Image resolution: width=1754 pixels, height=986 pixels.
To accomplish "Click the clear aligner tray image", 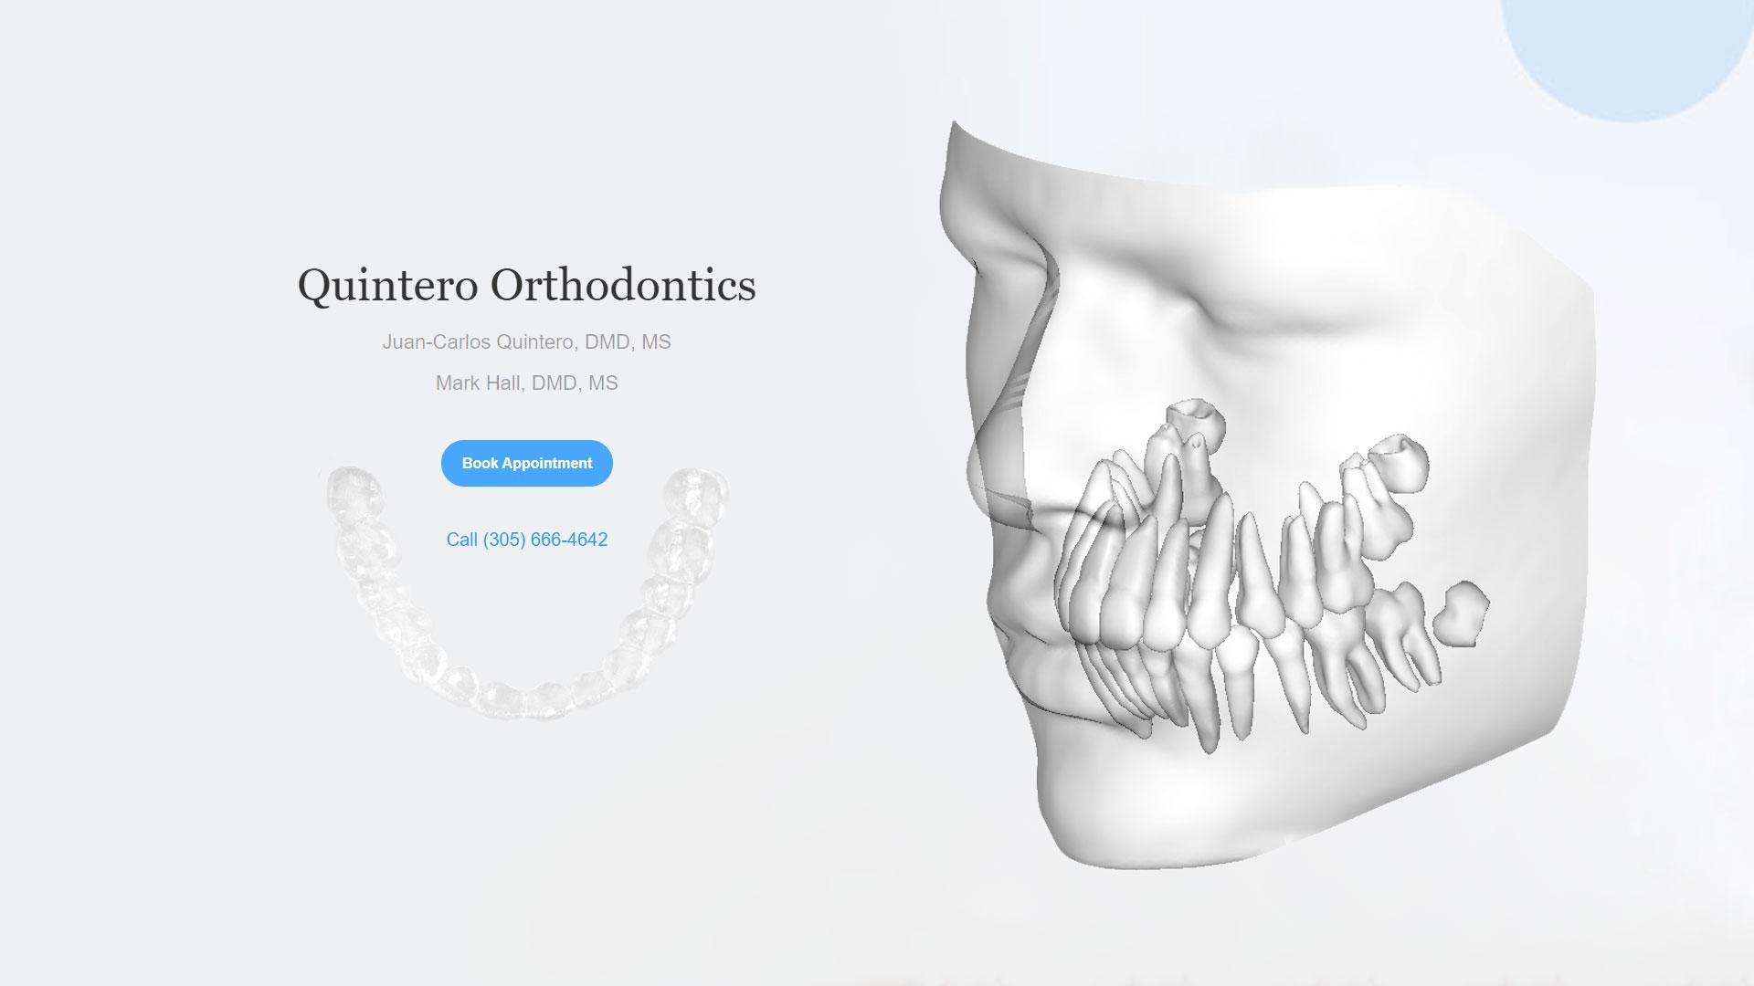I will (526, 593).
